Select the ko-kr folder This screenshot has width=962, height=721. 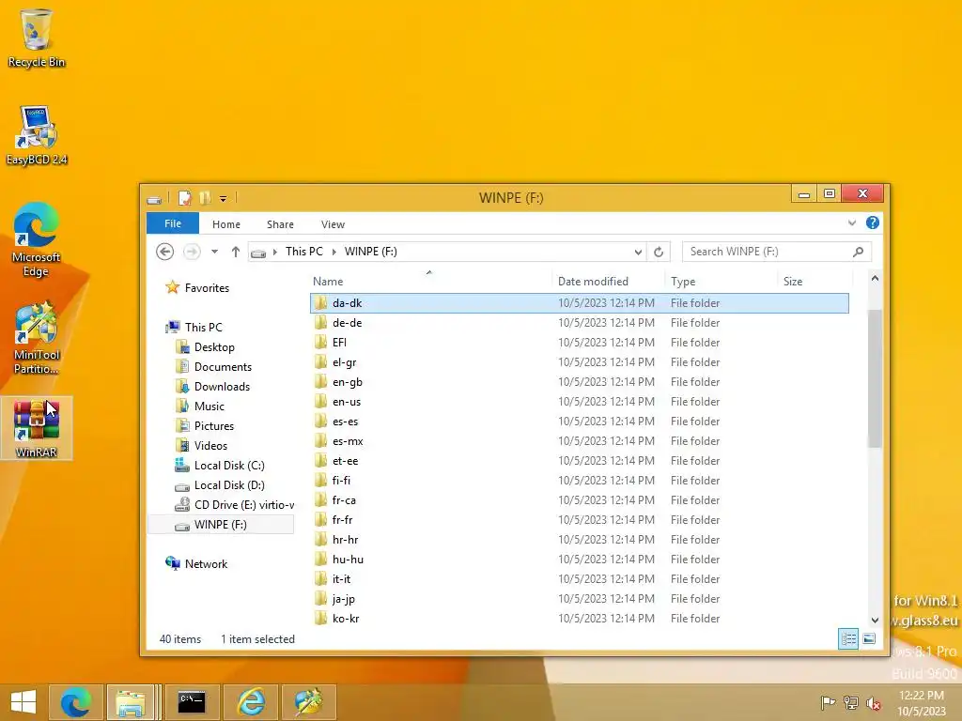point(579,618)
